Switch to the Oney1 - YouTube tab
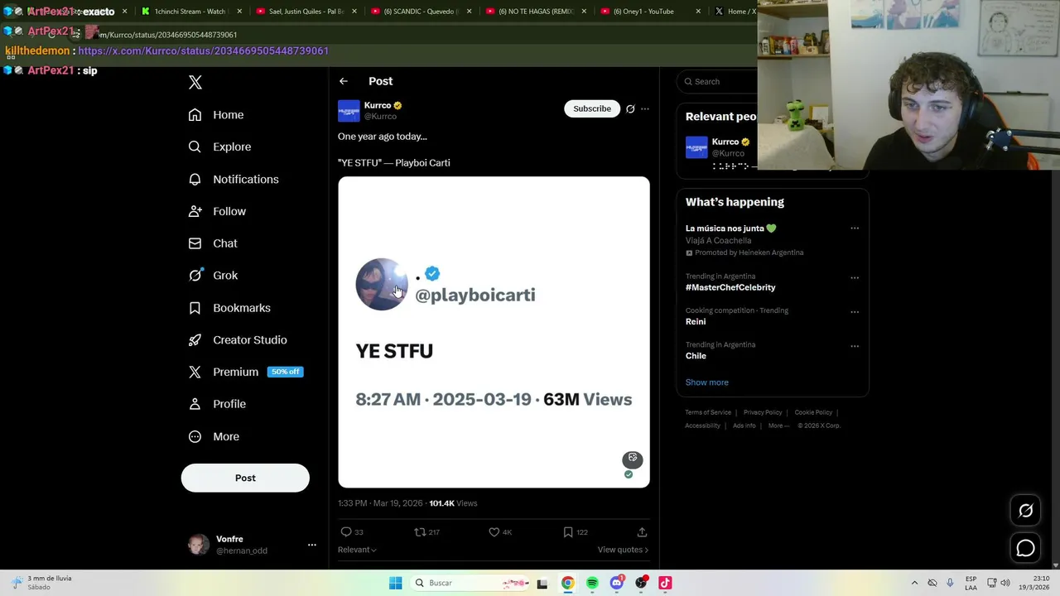 [648, 12]
